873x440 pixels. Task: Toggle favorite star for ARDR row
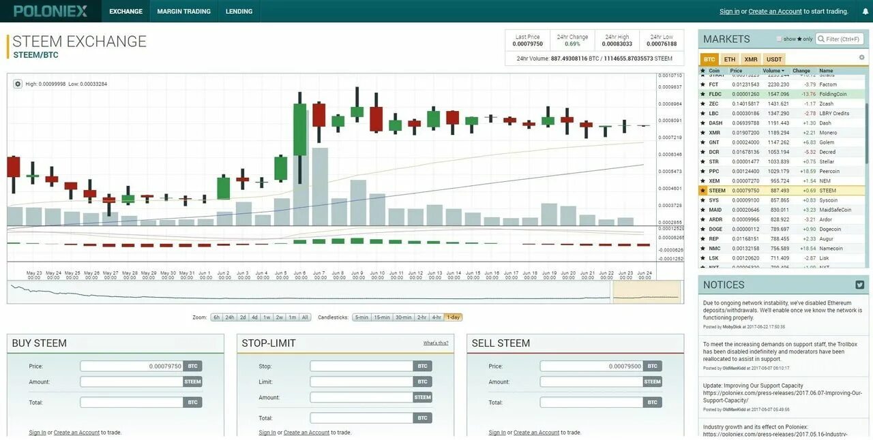click(703, 219)
